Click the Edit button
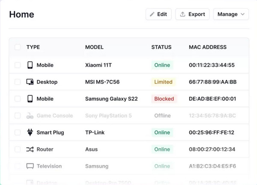 click(x=158, y=14)
